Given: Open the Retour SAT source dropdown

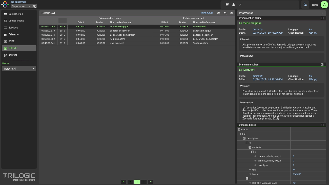Looking at the screenshot, I should 19,69.
